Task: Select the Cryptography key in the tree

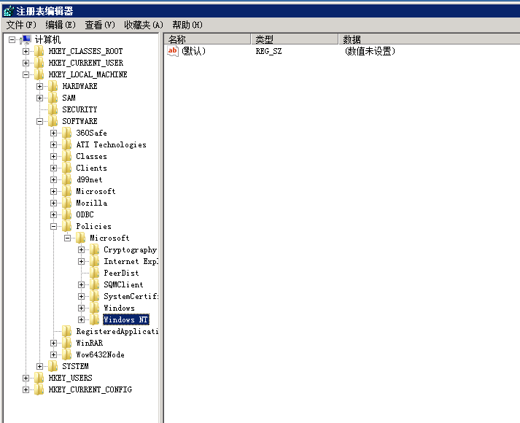Action: pyautogui.click(x=130, y=249)
